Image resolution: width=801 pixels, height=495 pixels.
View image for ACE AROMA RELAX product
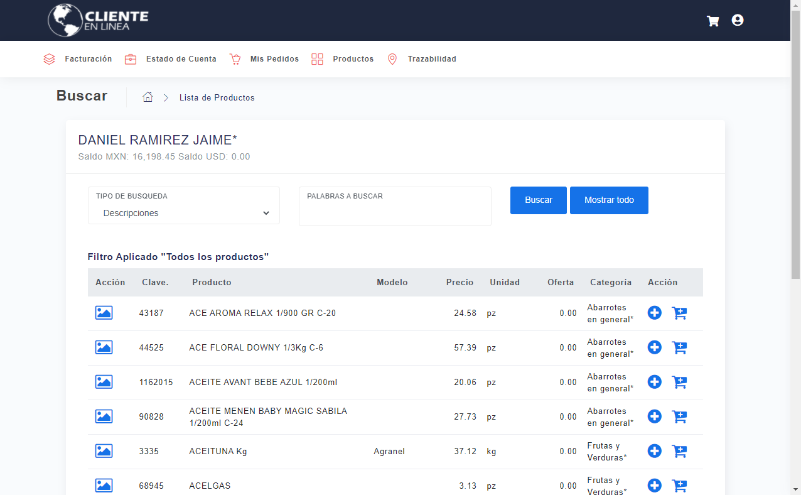pos(104,313)
